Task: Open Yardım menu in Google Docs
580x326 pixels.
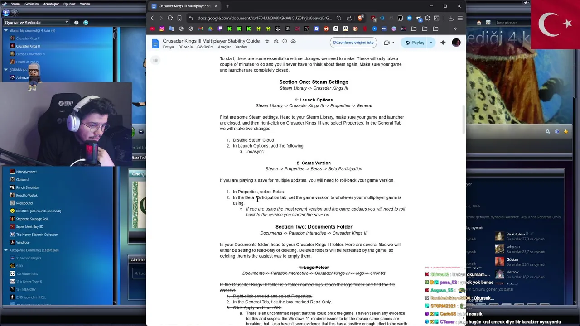Action: click(x=241, y=47)
